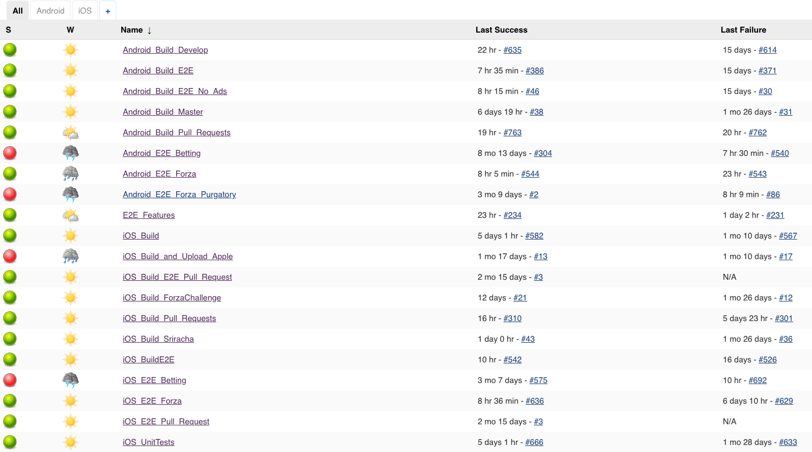Click storm weather icon for iOS_E2E_Betting

tap(70, 380)
